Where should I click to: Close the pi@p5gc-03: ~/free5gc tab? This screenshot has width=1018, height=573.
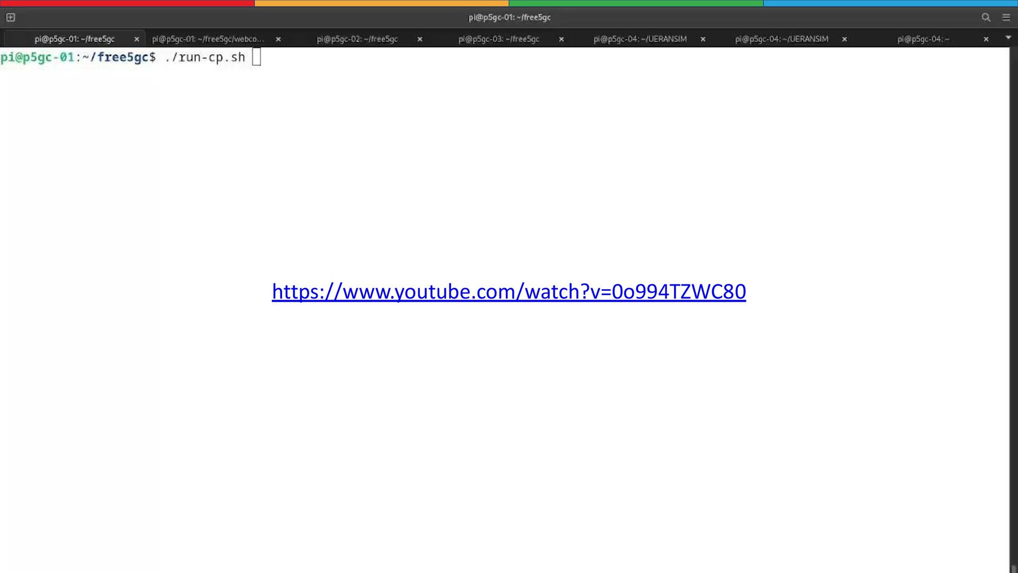561,39
